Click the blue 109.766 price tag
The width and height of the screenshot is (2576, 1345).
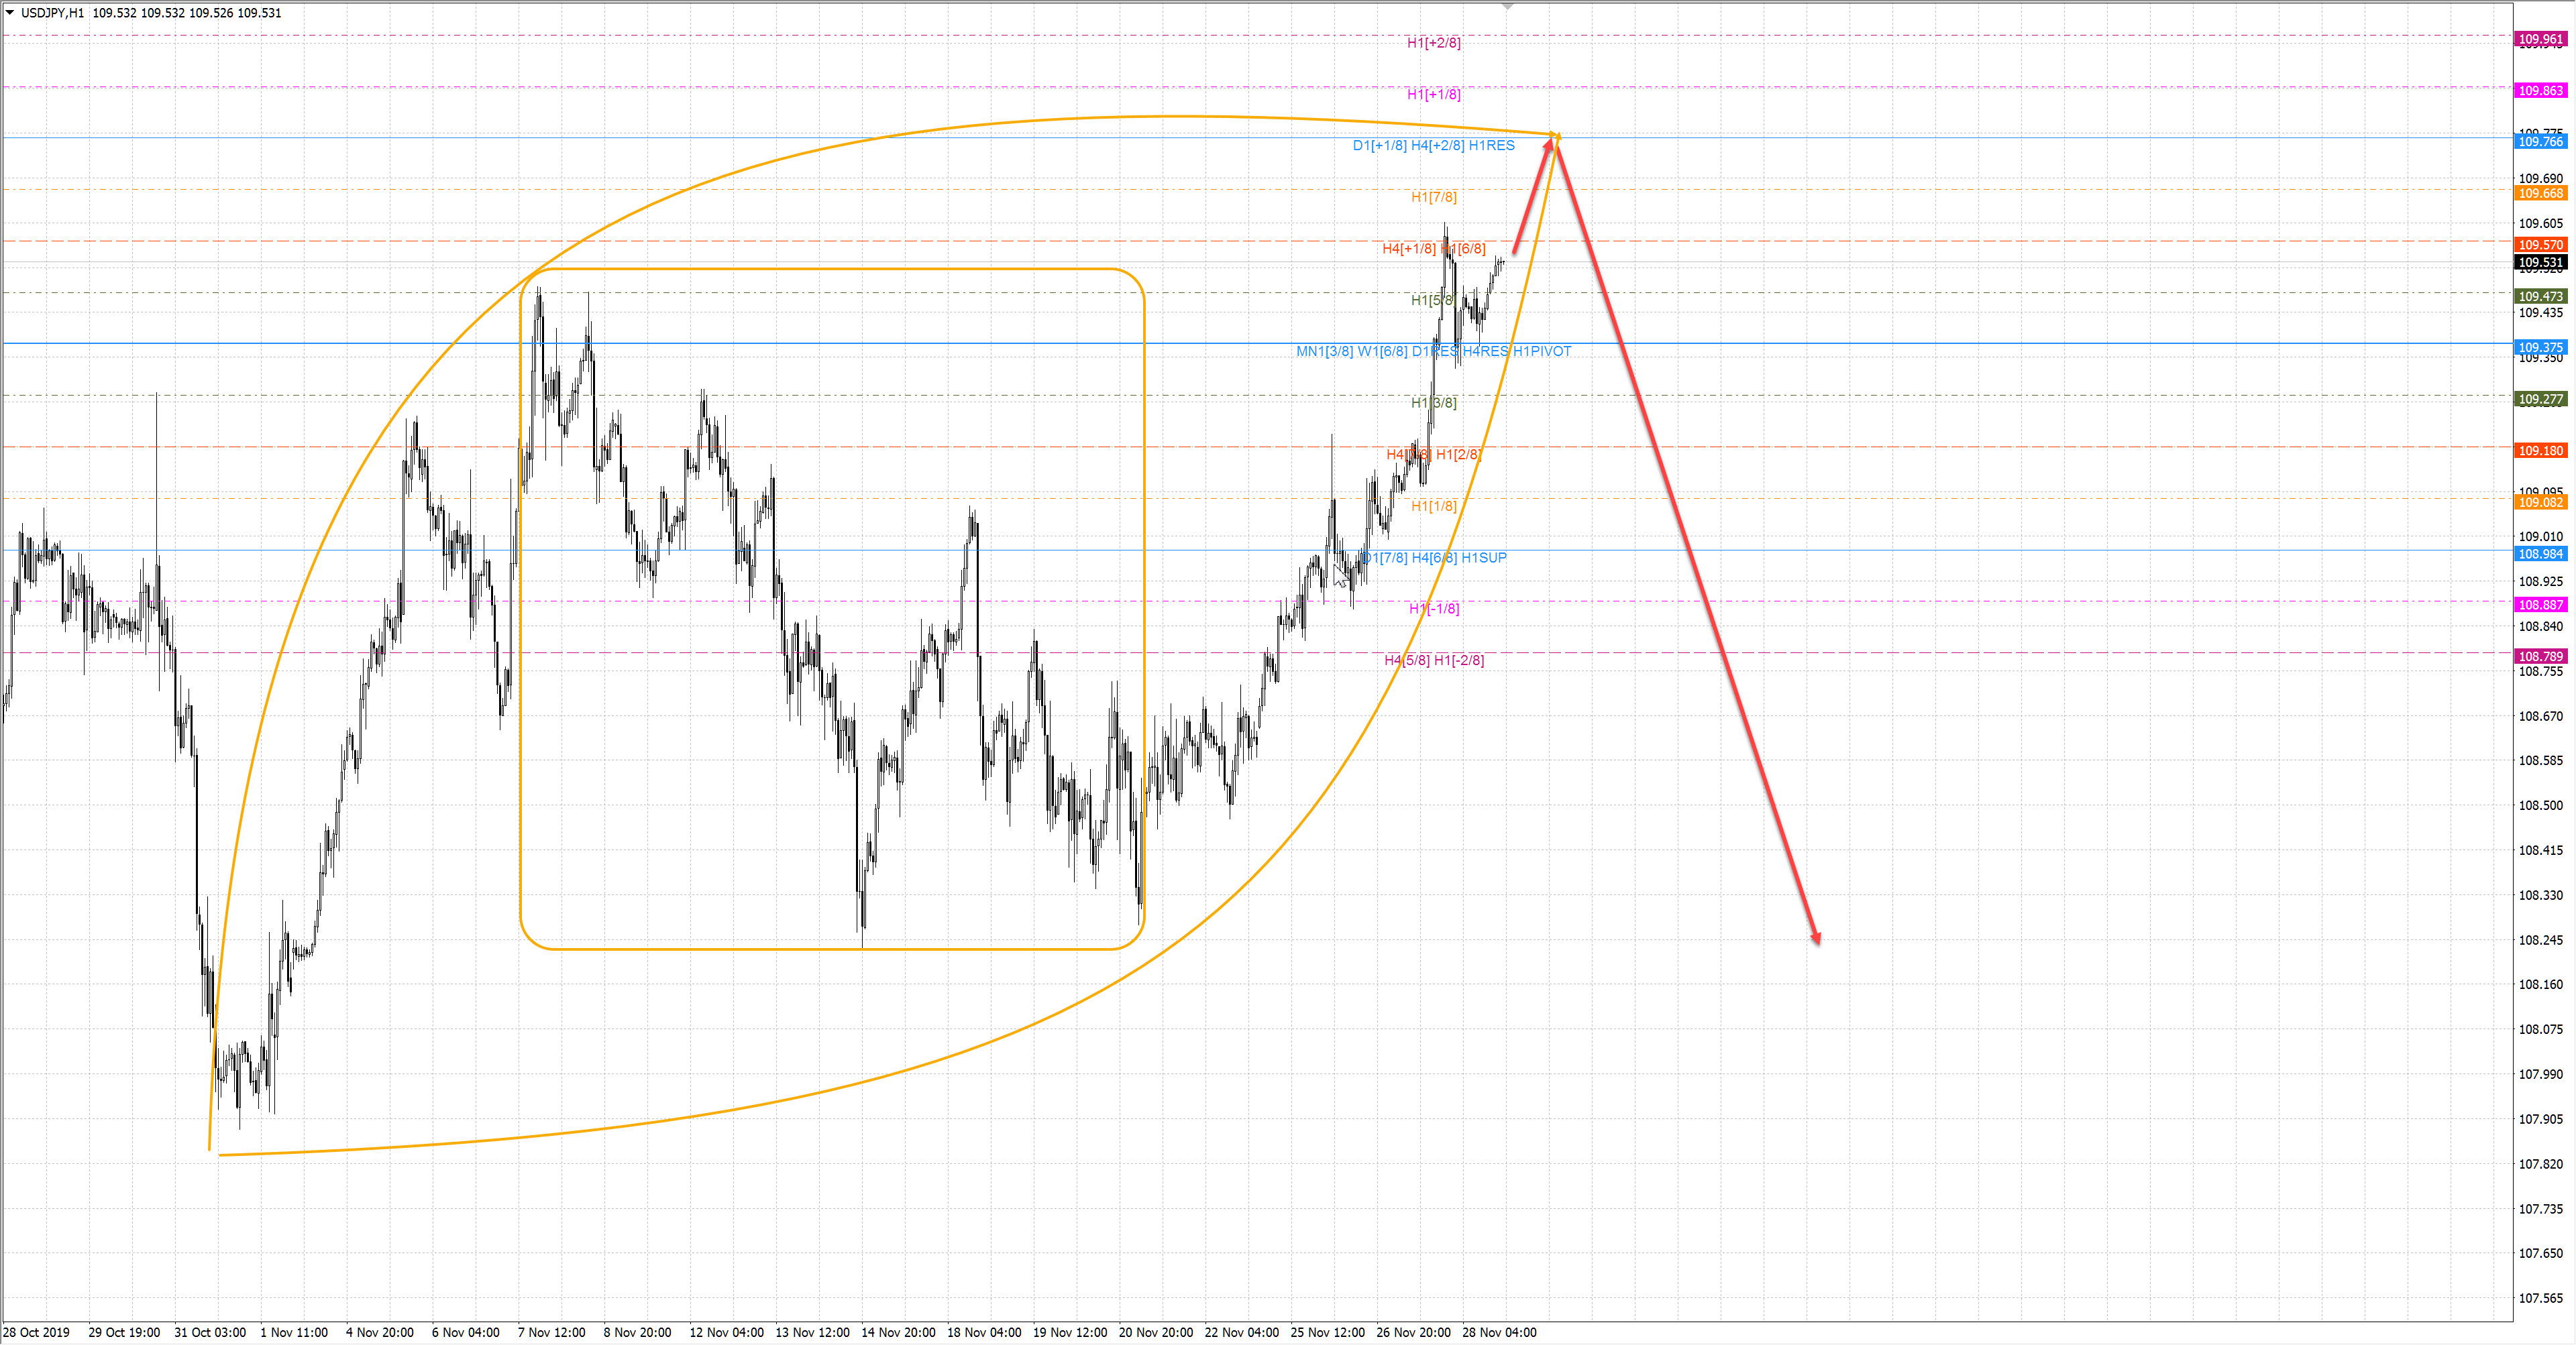pos(2540,142)
